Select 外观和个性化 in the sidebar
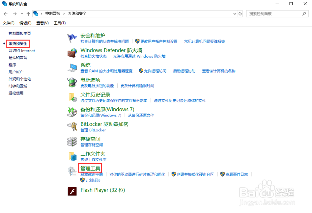The image size is (312, 213). click(x=20, y=79)
